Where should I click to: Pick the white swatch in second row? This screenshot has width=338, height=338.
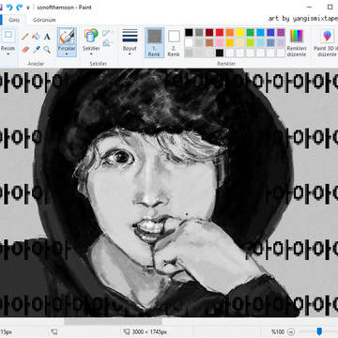click(189, 42)
